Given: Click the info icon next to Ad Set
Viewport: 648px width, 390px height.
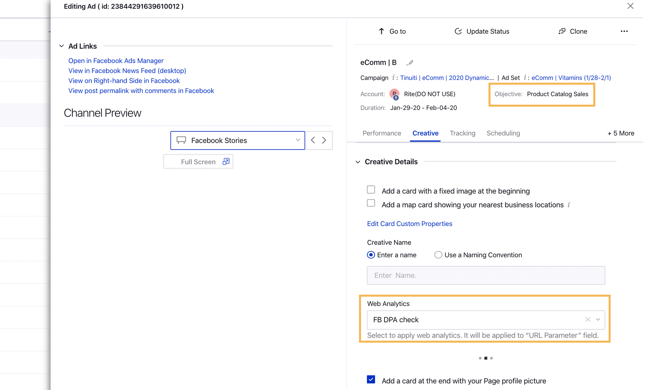Looking at the screenshot, I should tap(525, 78).
